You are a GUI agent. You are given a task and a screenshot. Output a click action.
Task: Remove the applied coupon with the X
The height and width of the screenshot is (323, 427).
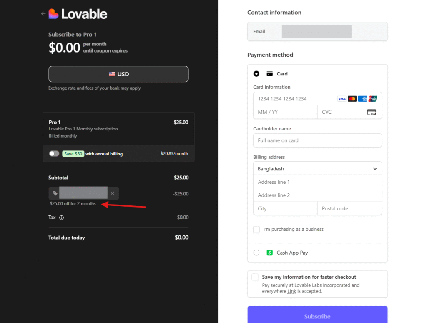pyautogui.click(x=112, y=193)
